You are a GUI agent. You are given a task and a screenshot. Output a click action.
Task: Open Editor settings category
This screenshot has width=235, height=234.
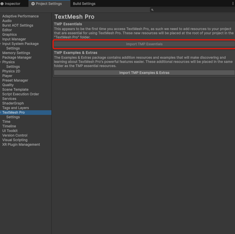7,30
